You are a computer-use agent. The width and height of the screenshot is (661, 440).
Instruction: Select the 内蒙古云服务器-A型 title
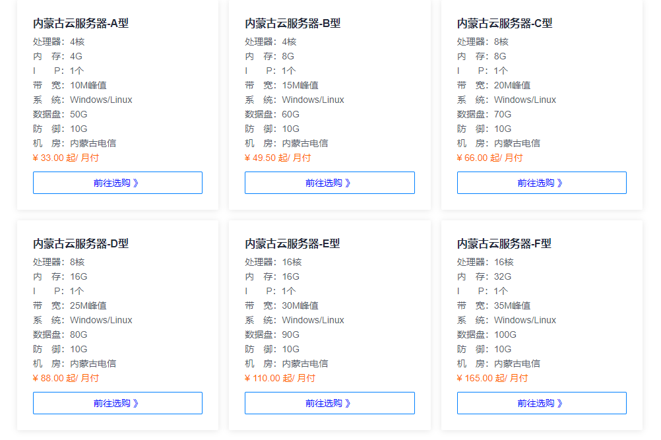coord(80,23)
